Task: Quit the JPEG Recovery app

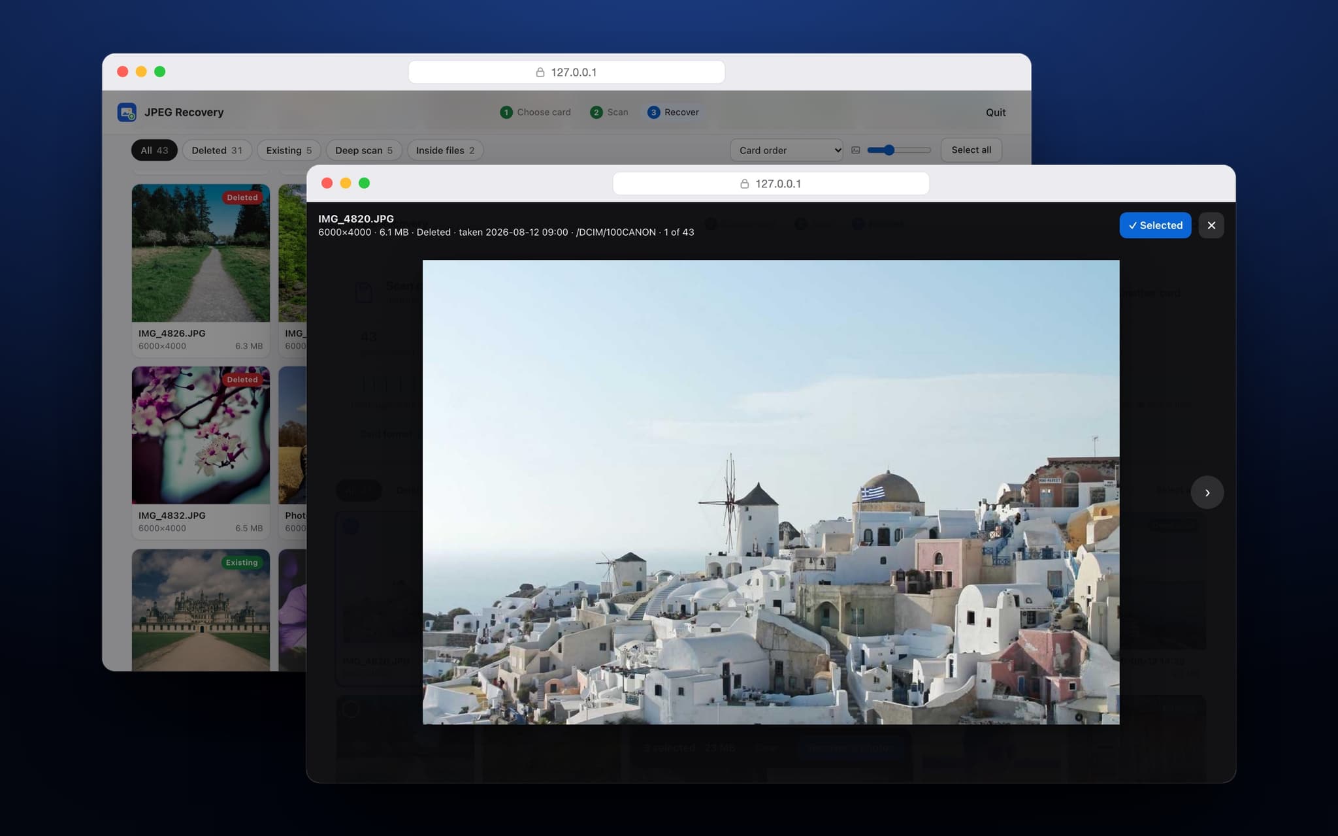Action: (x=996, y=112)
